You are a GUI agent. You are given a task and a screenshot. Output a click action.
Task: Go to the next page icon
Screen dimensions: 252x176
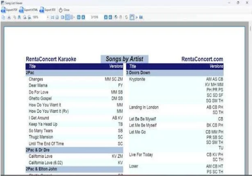pos(106,17)
